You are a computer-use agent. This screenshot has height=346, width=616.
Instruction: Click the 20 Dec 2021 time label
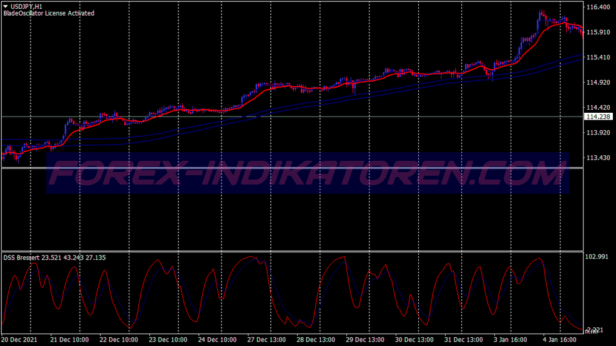click(19, 340)
